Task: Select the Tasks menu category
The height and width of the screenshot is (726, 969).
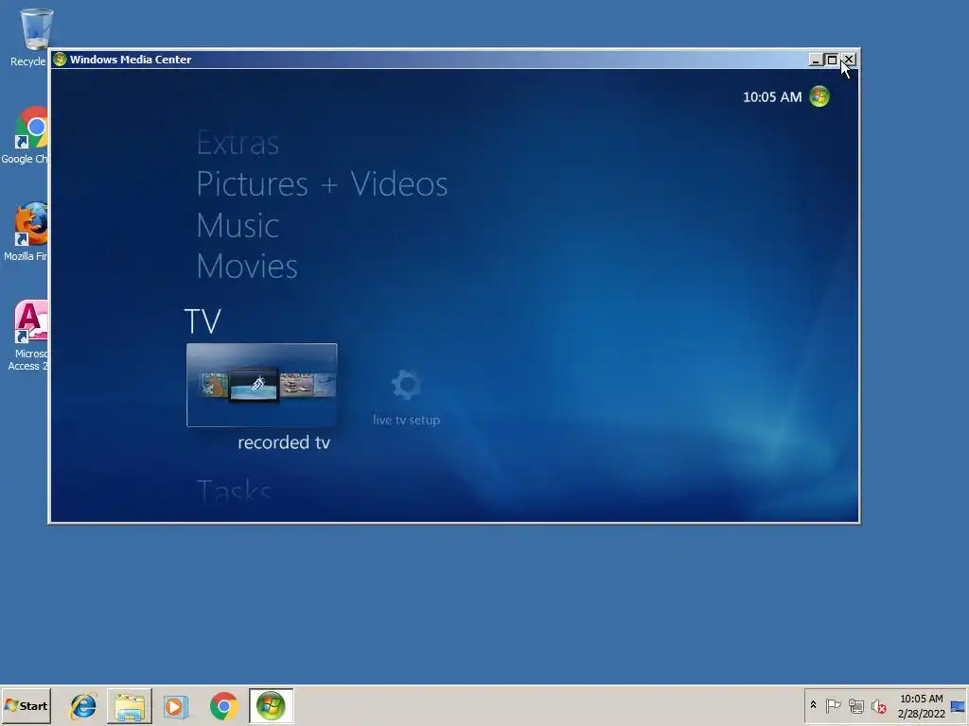Action: [235, 492]
